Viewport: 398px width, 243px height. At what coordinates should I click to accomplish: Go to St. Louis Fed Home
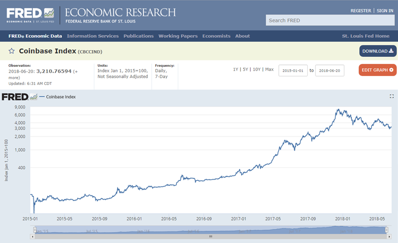tap(366, 36)
